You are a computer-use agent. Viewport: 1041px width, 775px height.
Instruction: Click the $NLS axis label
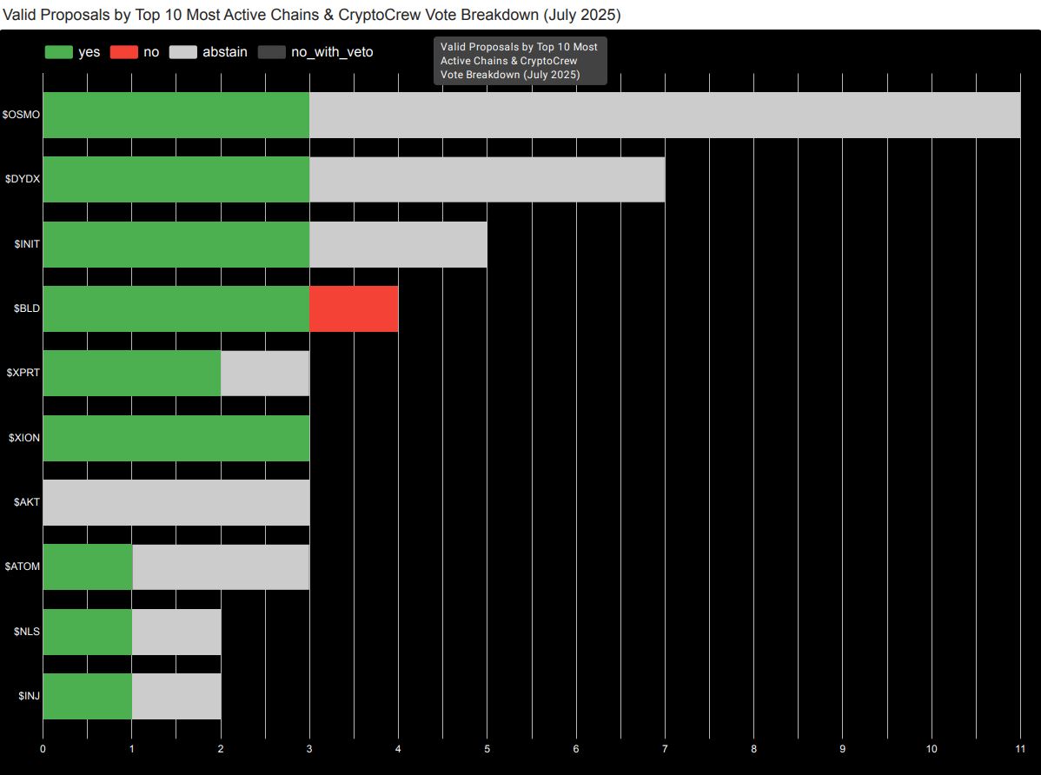[27, 632]
